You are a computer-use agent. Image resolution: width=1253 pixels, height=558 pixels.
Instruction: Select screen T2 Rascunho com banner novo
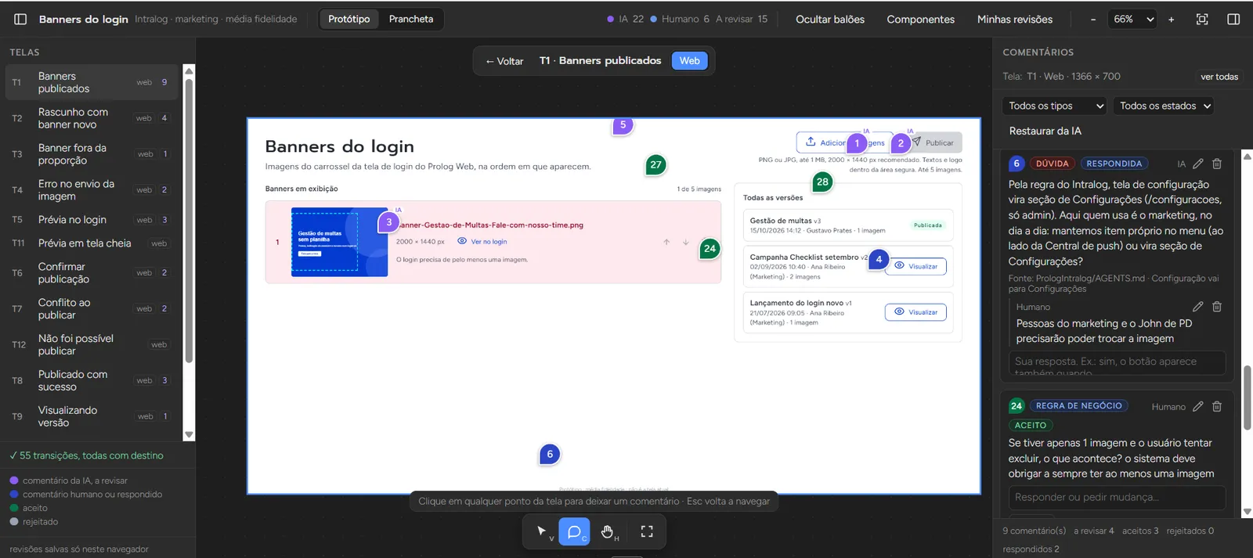click(92, 118)
